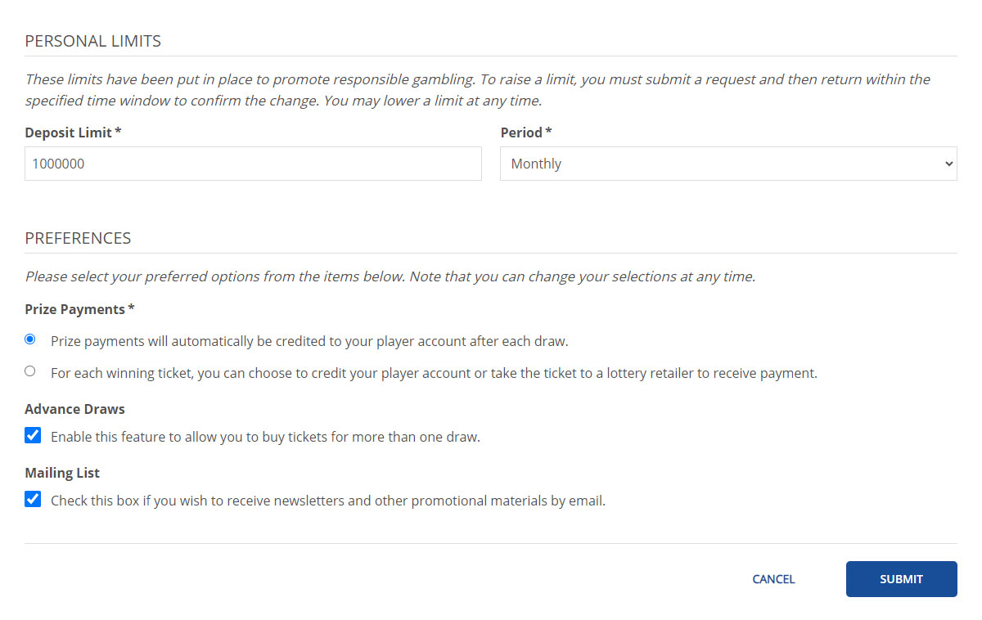Click the "Enable this feature" description text
The height and width of the screenshot is (620, 982).
click(x=265, y=437)
